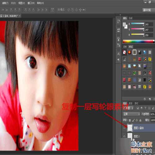Open the layer filter type dropdown

pos(131,108)
